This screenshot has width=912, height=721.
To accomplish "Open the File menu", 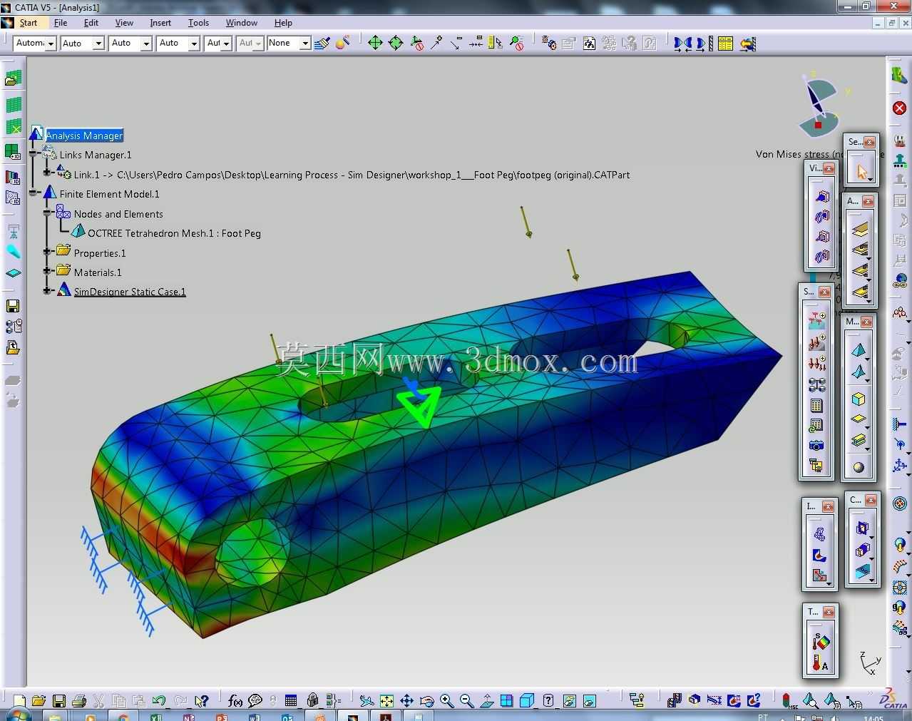I will [61, 23].
